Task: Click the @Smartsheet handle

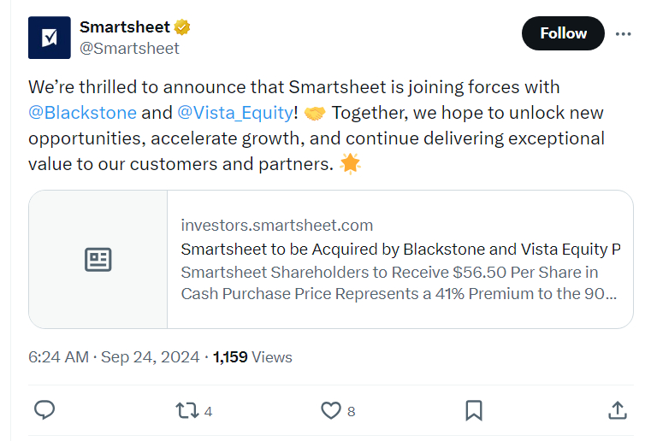Action: tap(129, 49)
